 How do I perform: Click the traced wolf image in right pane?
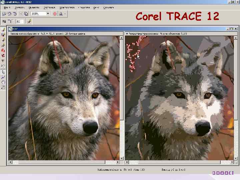coord(179,98)
